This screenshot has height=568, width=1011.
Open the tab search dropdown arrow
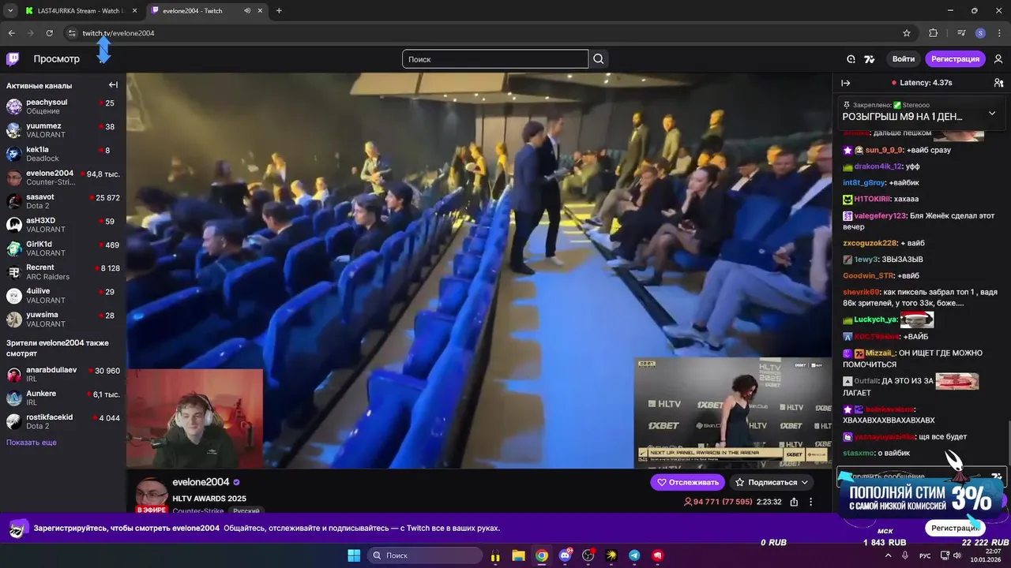(x=9, y=11)
